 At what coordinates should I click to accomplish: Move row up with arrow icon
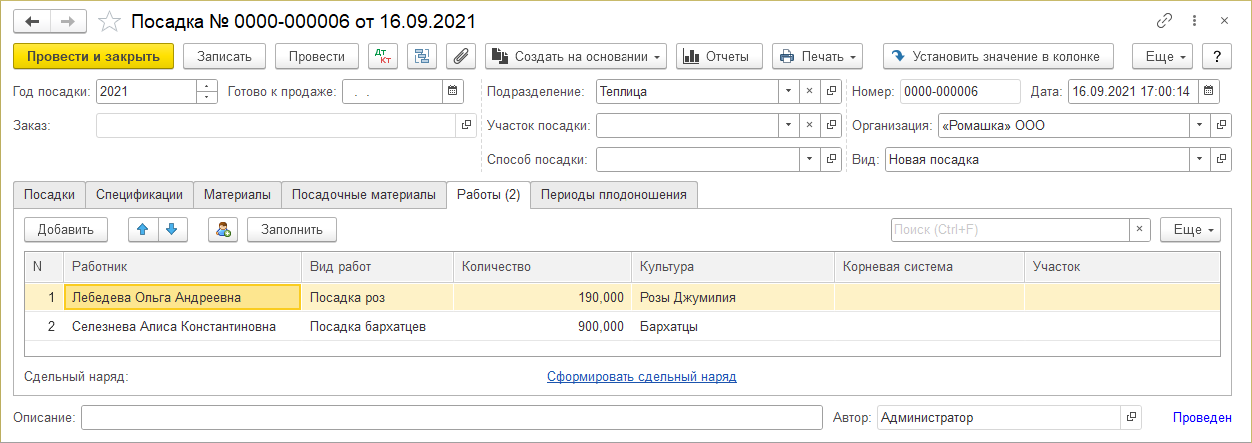tap(143, 229)
